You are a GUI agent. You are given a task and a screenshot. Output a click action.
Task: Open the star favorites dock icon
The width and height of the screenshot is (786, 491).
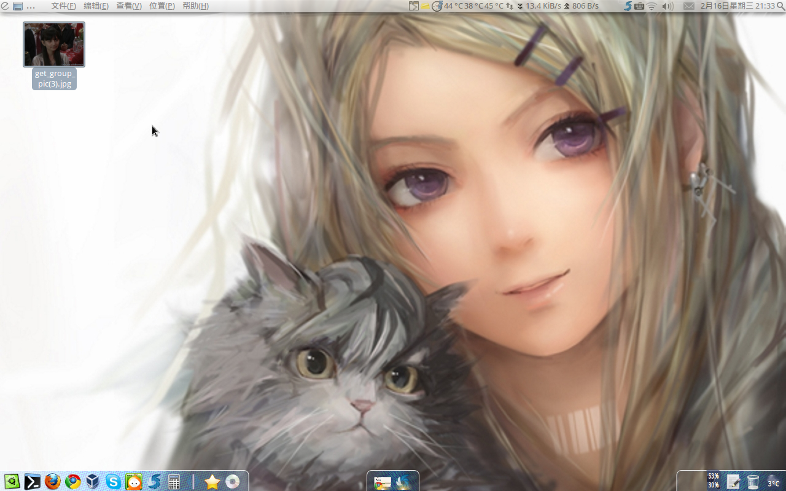[212, 482]
